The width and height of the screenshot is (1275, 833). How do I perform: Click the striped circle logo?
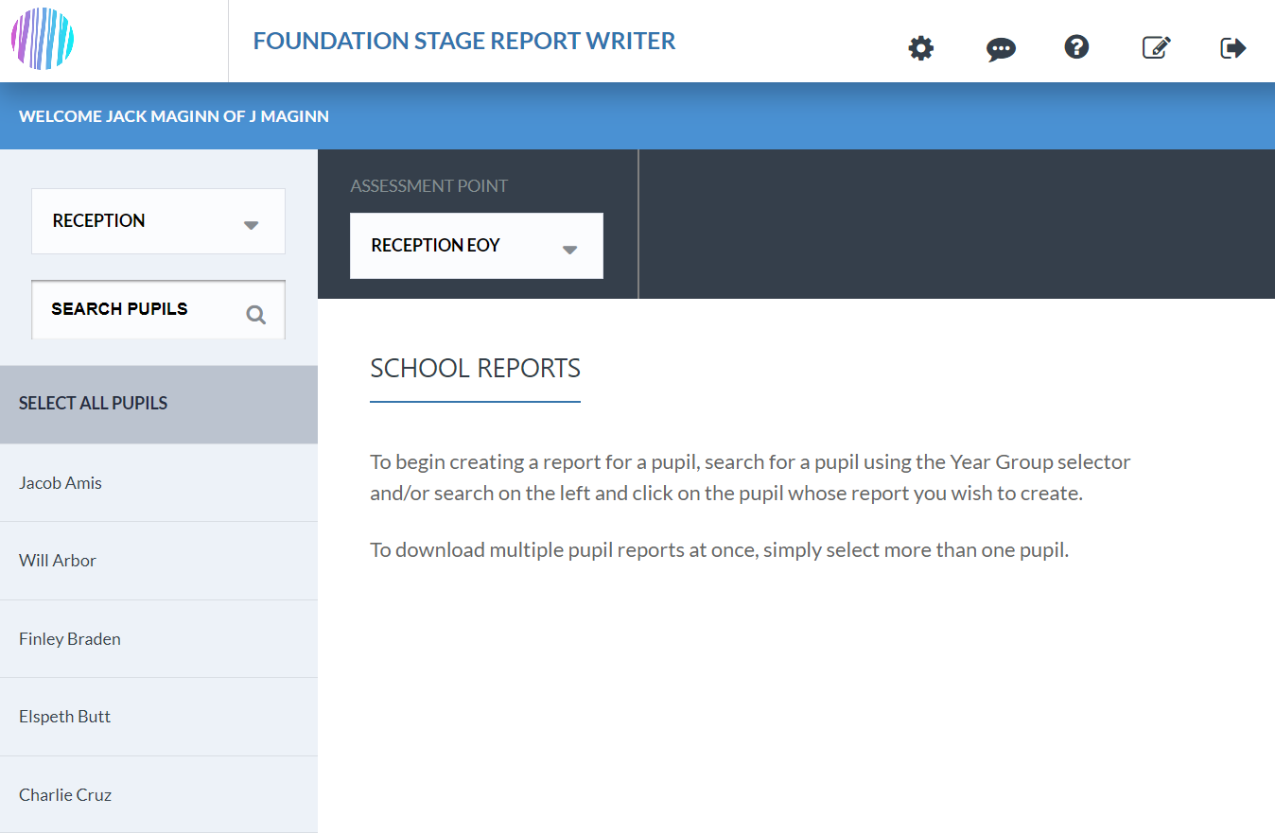tap(43, 39)
